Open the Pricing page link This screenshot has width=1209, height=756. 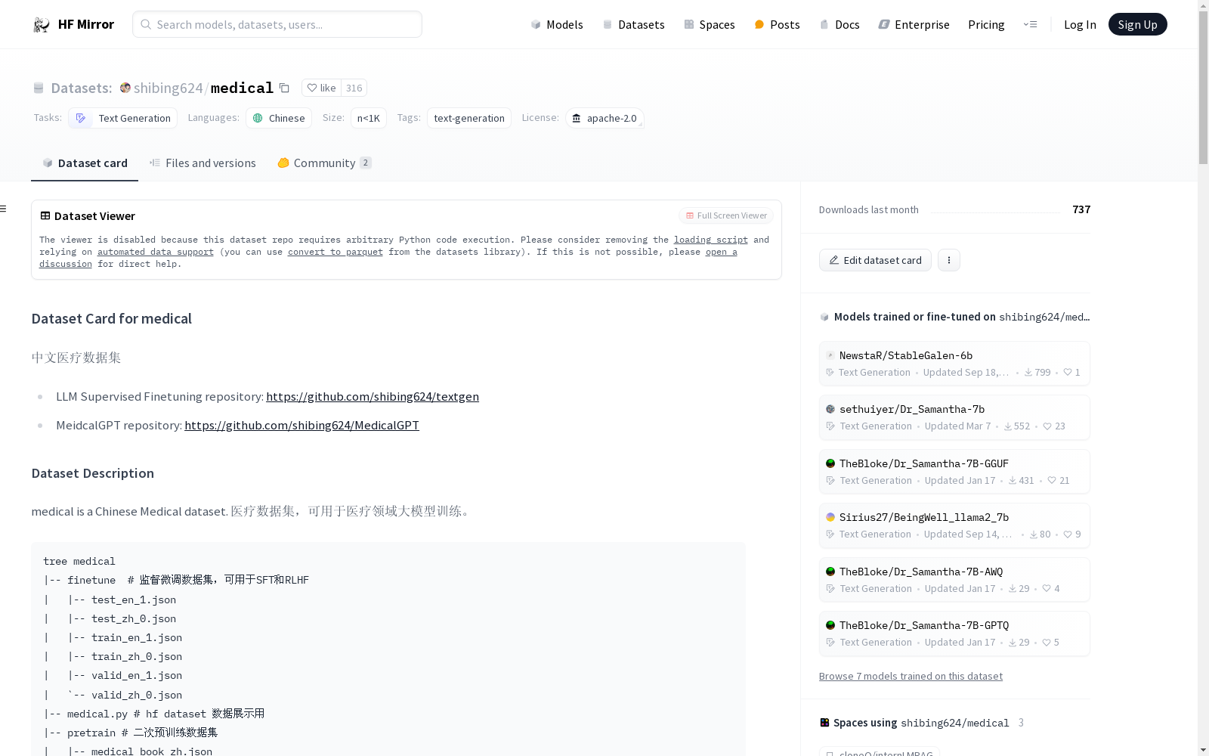point(986,24)
